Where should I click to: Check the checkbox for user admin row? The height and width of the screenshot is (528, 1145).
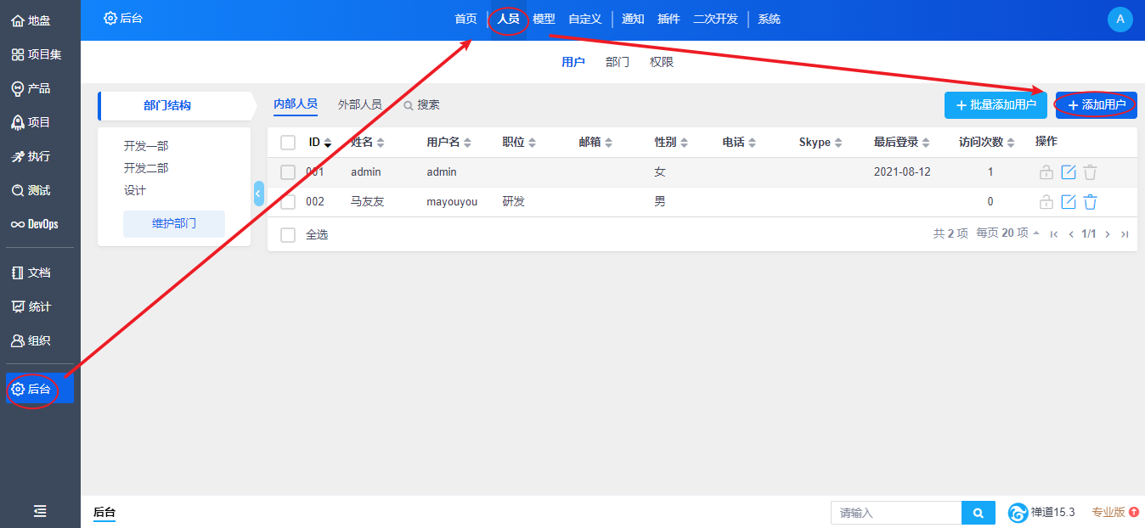coord(288,172)
